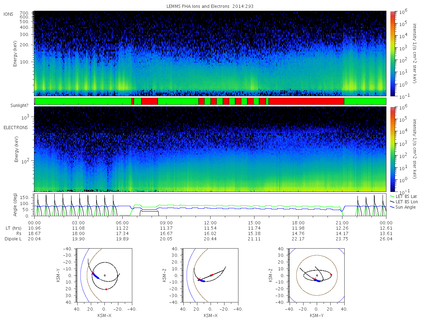Open the KSM-X versus KSM-Z orbit plot
The width and height of the screenshot is (429, 321).
point(211,275)
